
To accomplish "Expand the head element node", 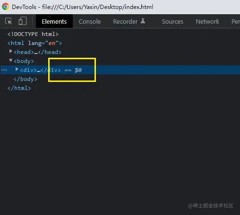I will pyautogui.click(x=10, y=51).
